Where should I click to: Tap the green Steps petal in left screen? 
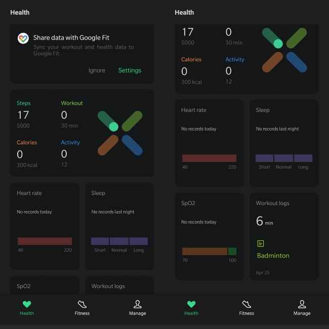pyautogui.click(x=108, y=121)
